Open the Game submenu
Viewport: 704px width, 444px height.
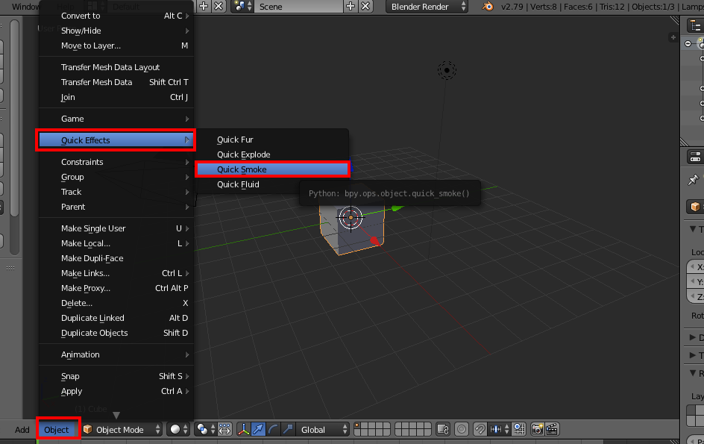point(116,119)
